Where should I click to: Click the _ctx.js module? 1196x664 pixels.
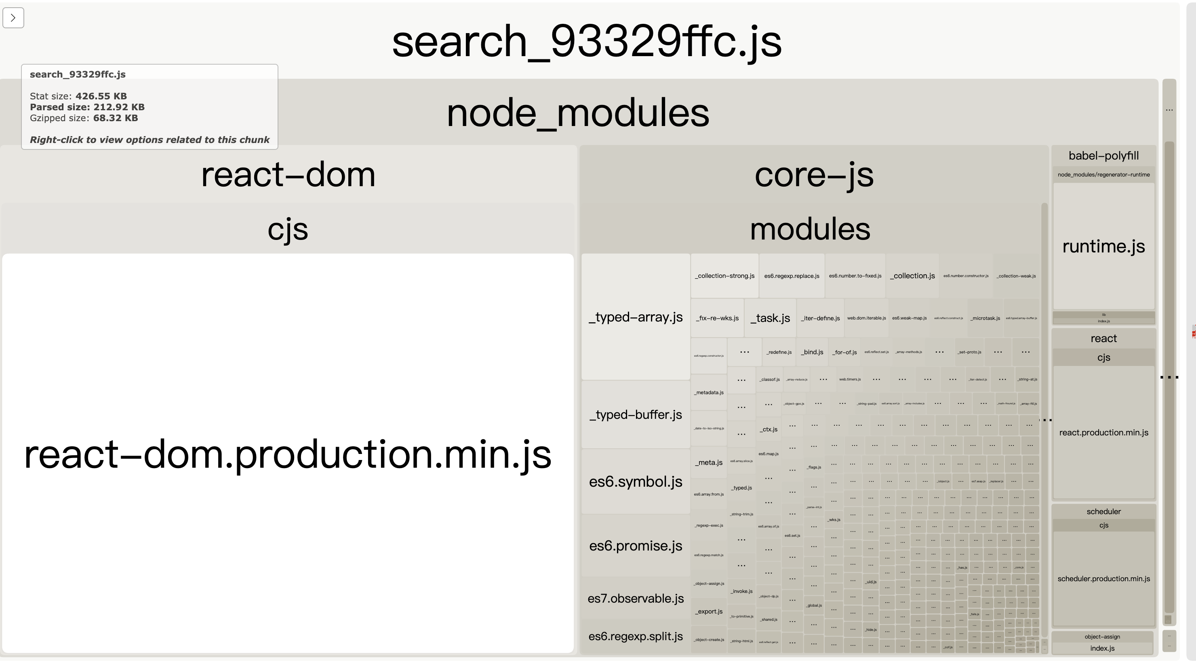769,429
